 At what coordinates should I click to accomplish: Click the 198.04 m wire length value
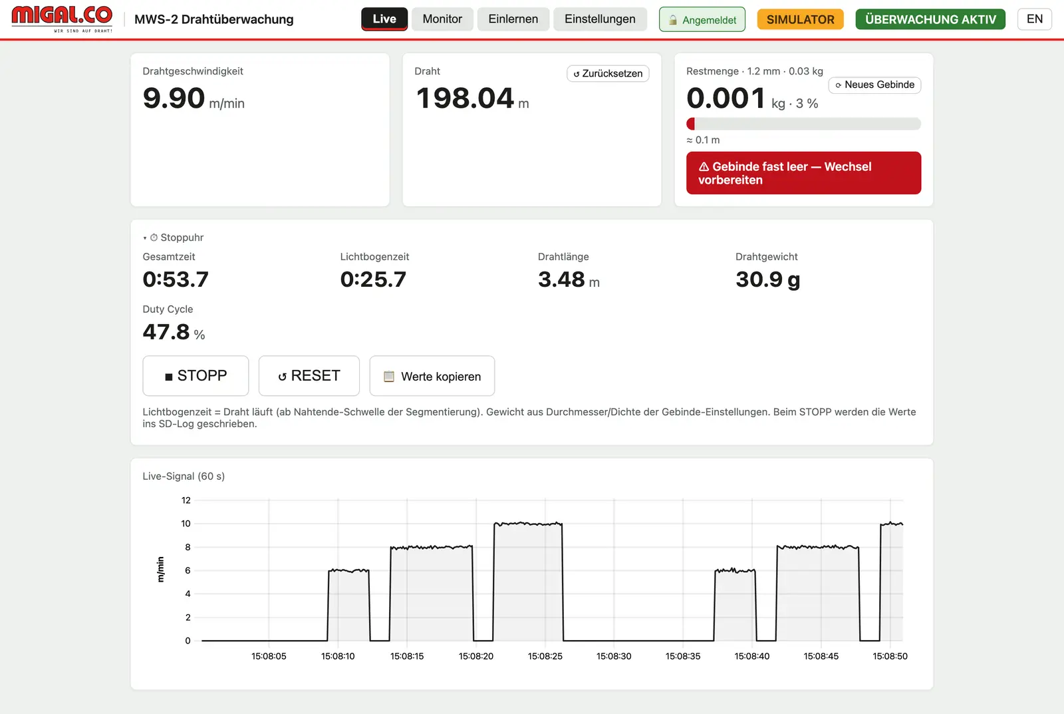[x=472, y=98]
